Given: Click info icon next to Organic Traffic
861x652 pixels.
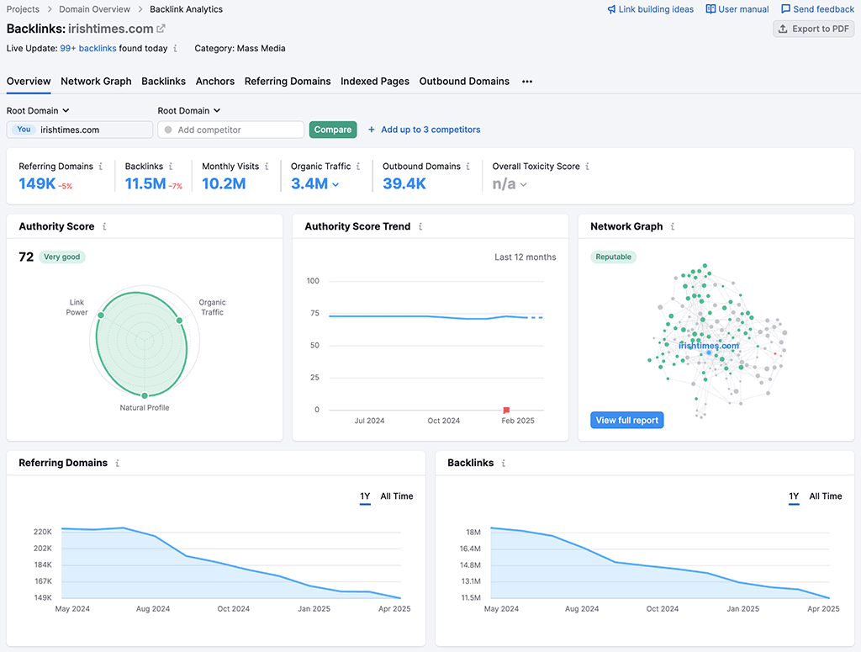Looking at the screenshot, I should pyautogui.click(x=358, y=167).
